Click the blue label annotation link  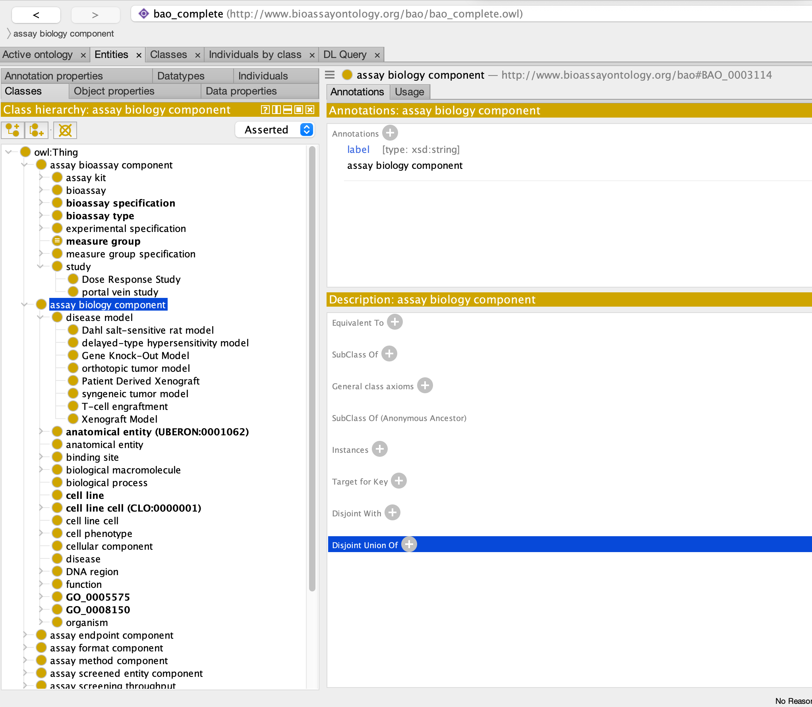coord(358,149)
